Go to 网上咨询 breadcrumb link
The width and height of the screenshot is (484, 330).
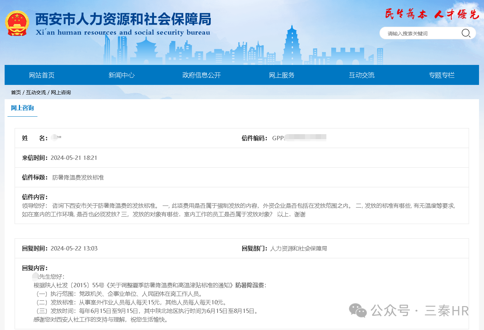click(61, 92)
